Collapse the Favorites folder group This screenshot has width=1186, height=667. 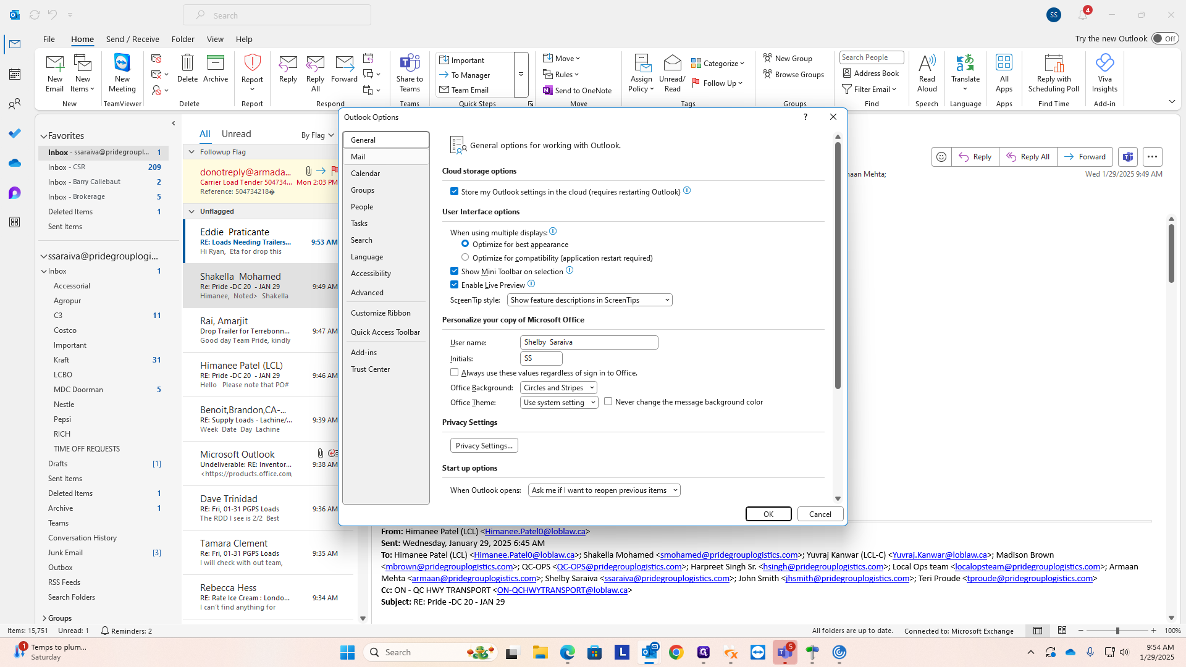(44, 136)
